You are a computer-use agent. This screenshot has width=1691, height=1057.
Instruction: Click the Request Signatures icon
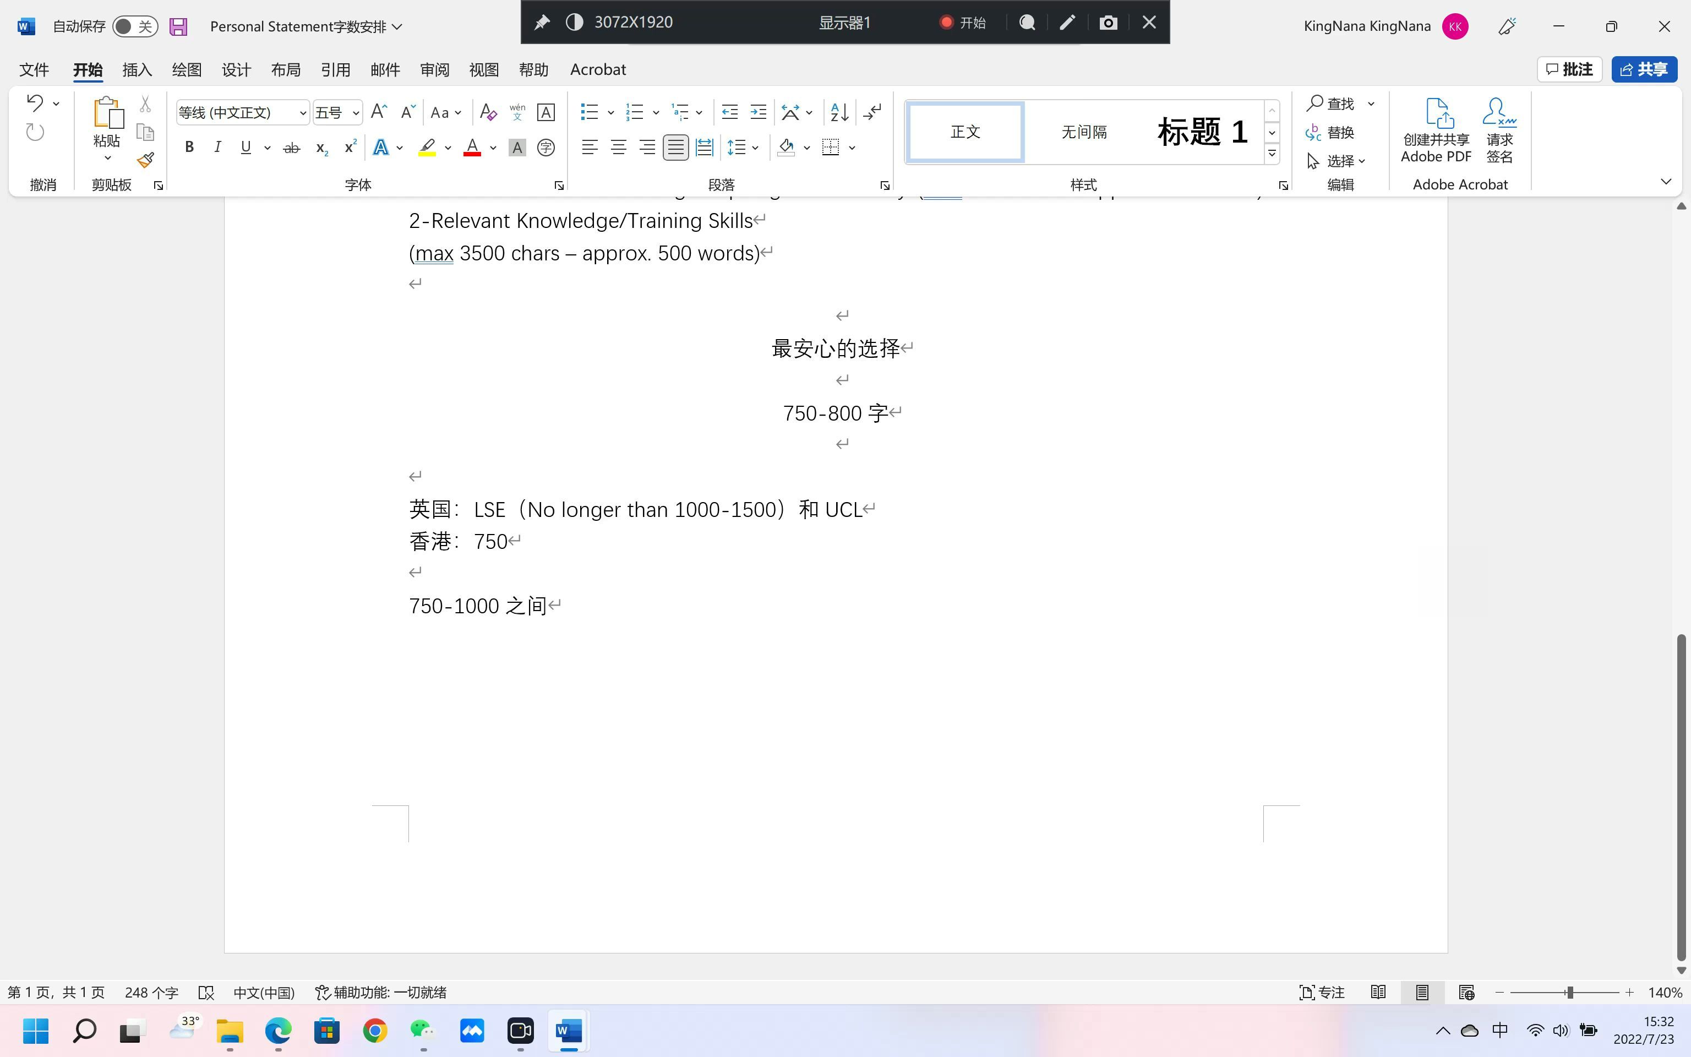1499,130
